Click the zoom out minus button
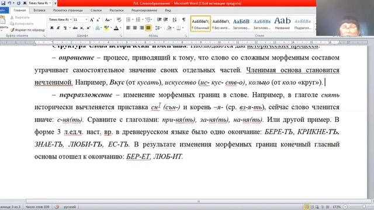 click(x=345, y=207)
